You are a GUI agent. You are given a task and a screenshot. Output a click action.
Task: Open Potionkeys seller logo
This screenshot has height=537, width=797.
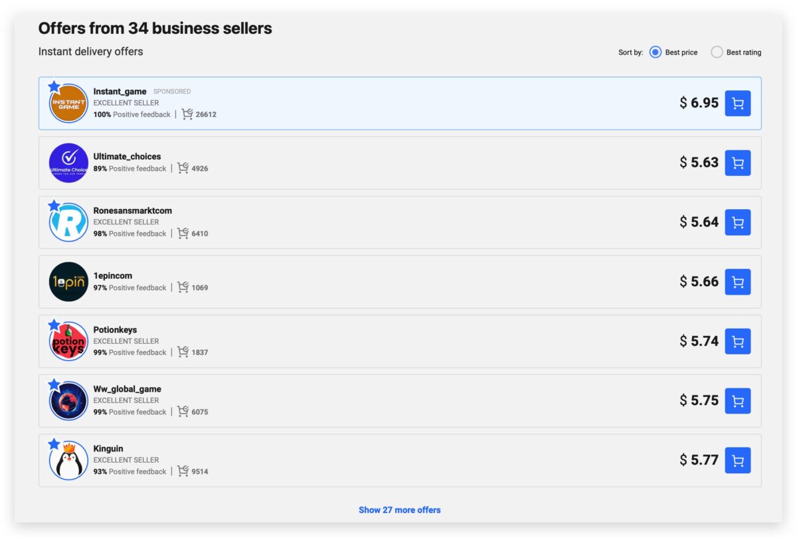(68, 341)
